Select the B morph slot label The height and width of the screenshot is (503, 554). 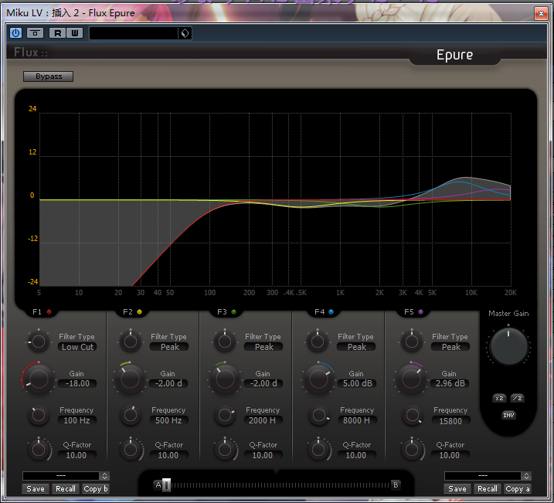pos(396,484)
